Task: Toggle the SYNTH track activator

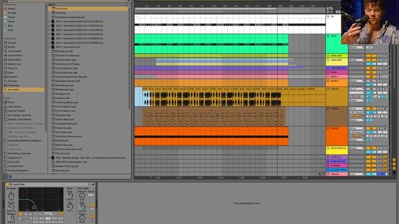Action: pyautogui.click(x=371, y=129)
